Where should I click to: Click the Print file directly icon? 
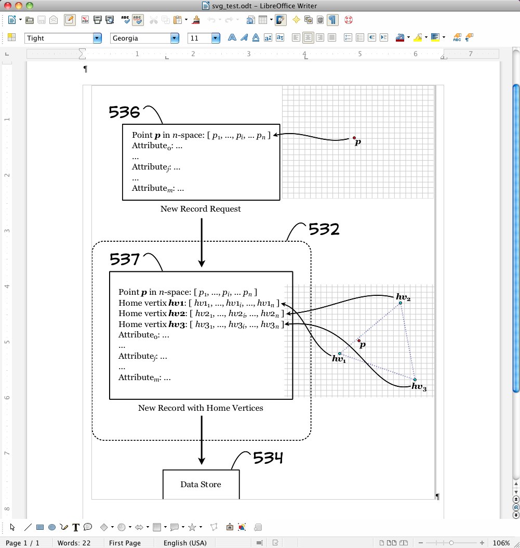(97, 20)
